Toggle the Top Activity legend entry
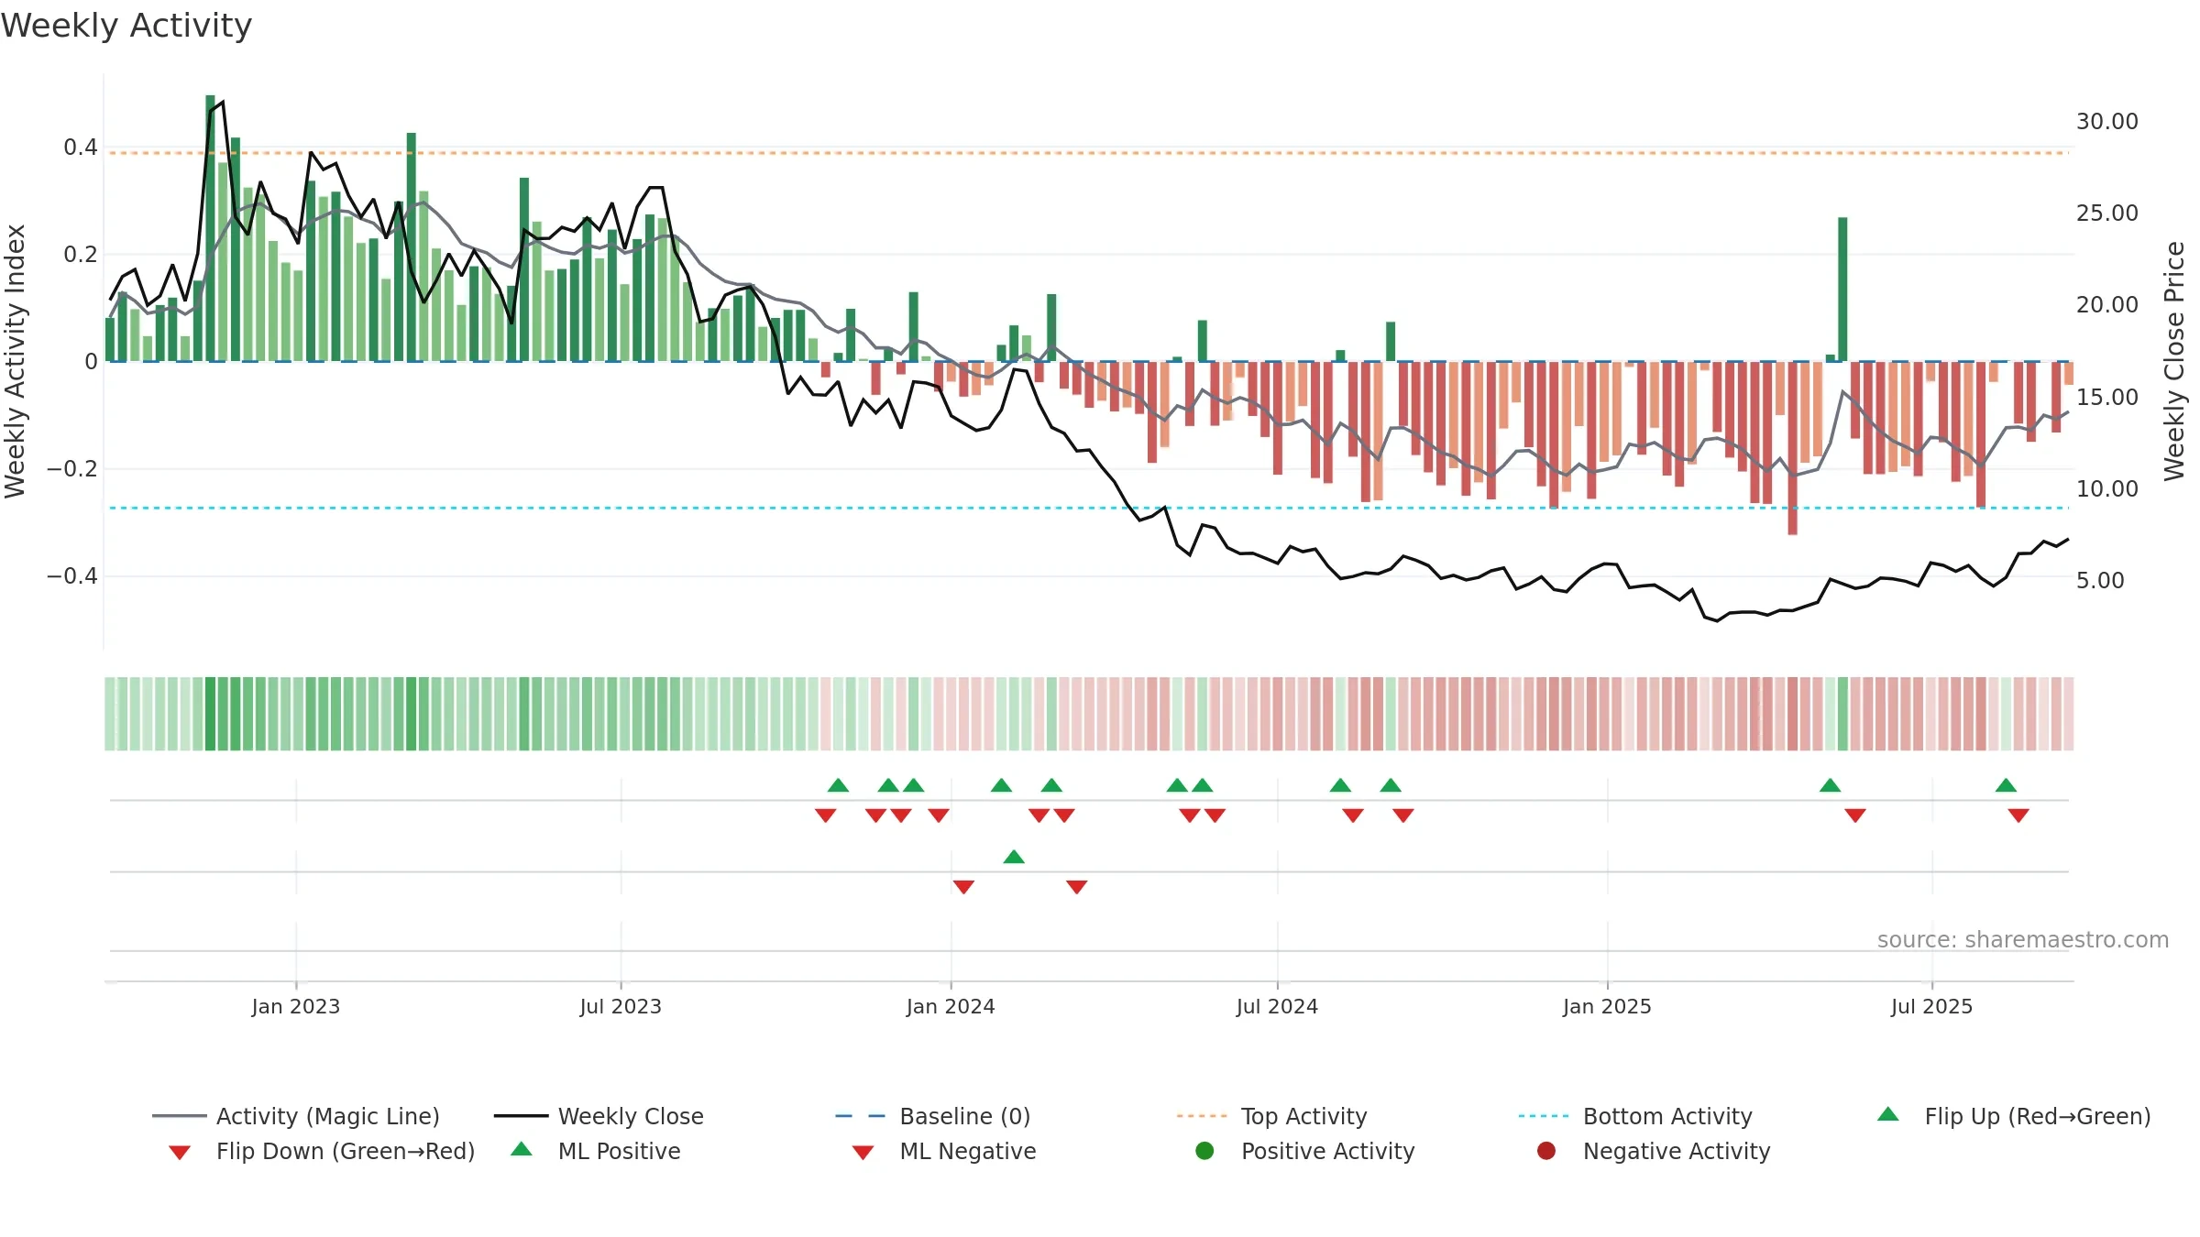The image size is (2200, 1237). [1272, 1116]
